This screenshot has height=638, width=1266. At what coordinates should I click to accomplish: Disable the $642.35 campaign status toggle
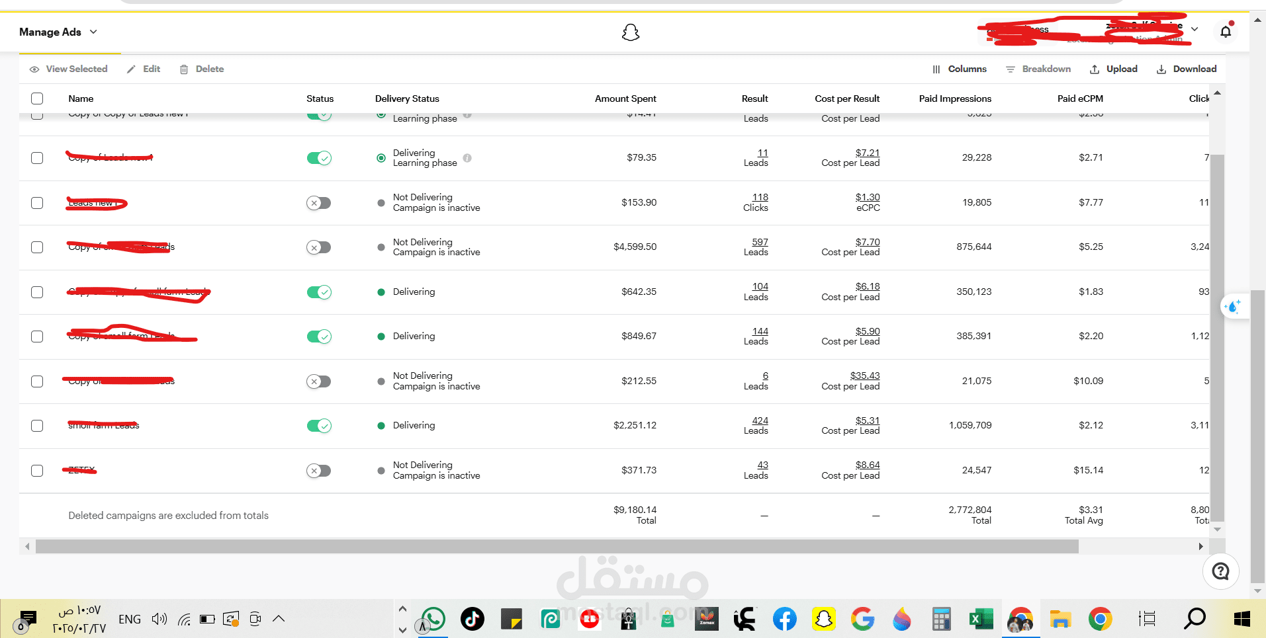(x=319, y=292)
